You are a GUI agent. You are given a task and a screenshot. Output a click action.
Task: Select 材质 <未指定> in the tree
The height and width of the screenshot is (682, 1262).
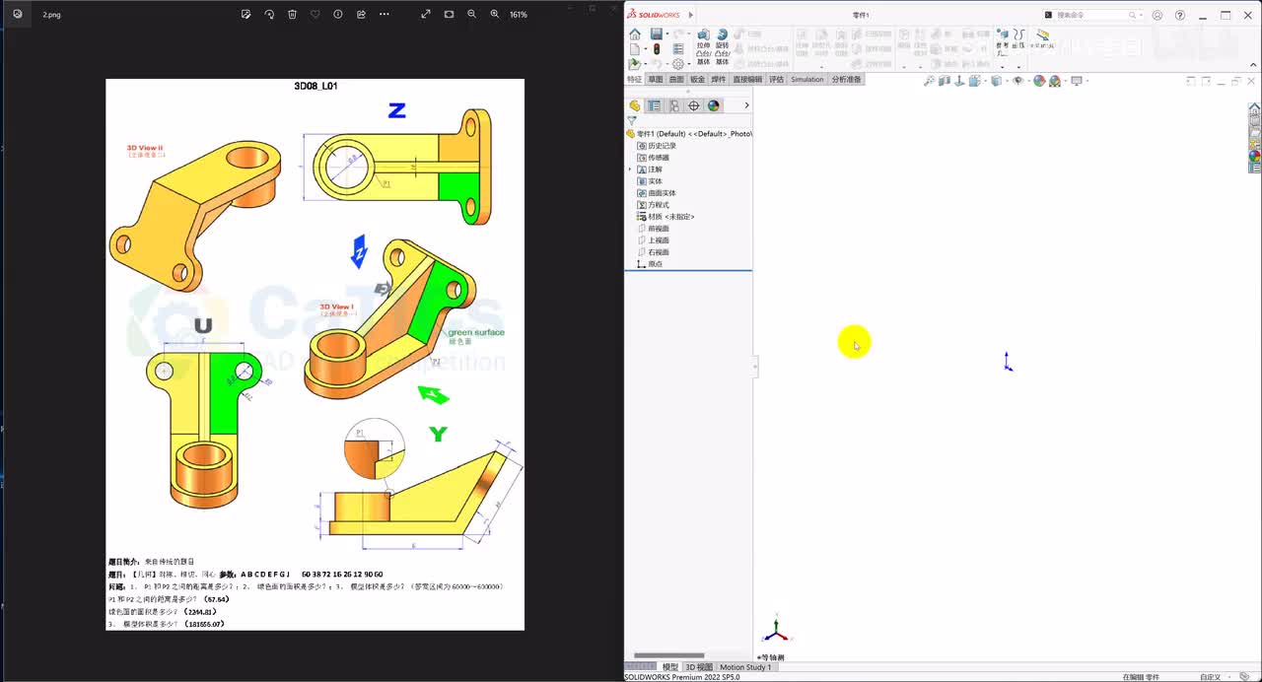(666, 217)
